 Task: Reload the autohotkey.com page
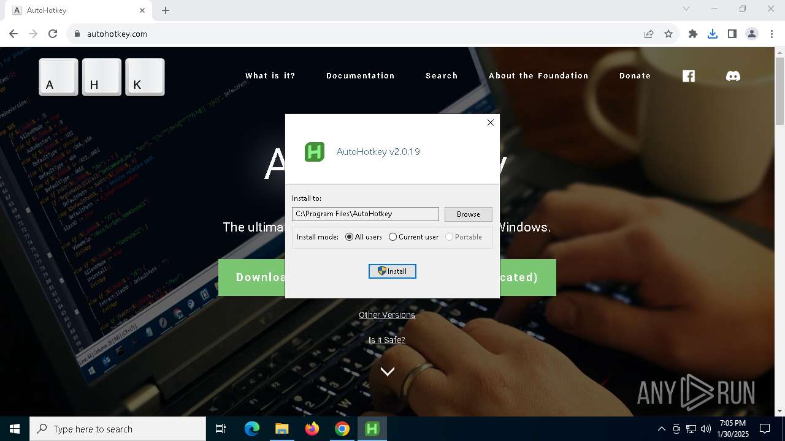point(53,34)
